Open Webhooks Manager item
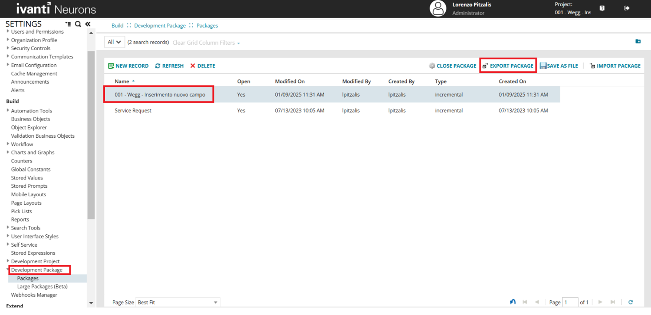 coord(34,295)
